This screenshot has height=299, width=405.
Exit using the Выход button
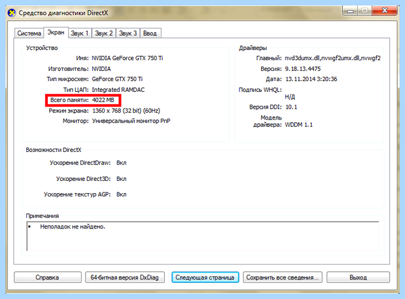358,277
